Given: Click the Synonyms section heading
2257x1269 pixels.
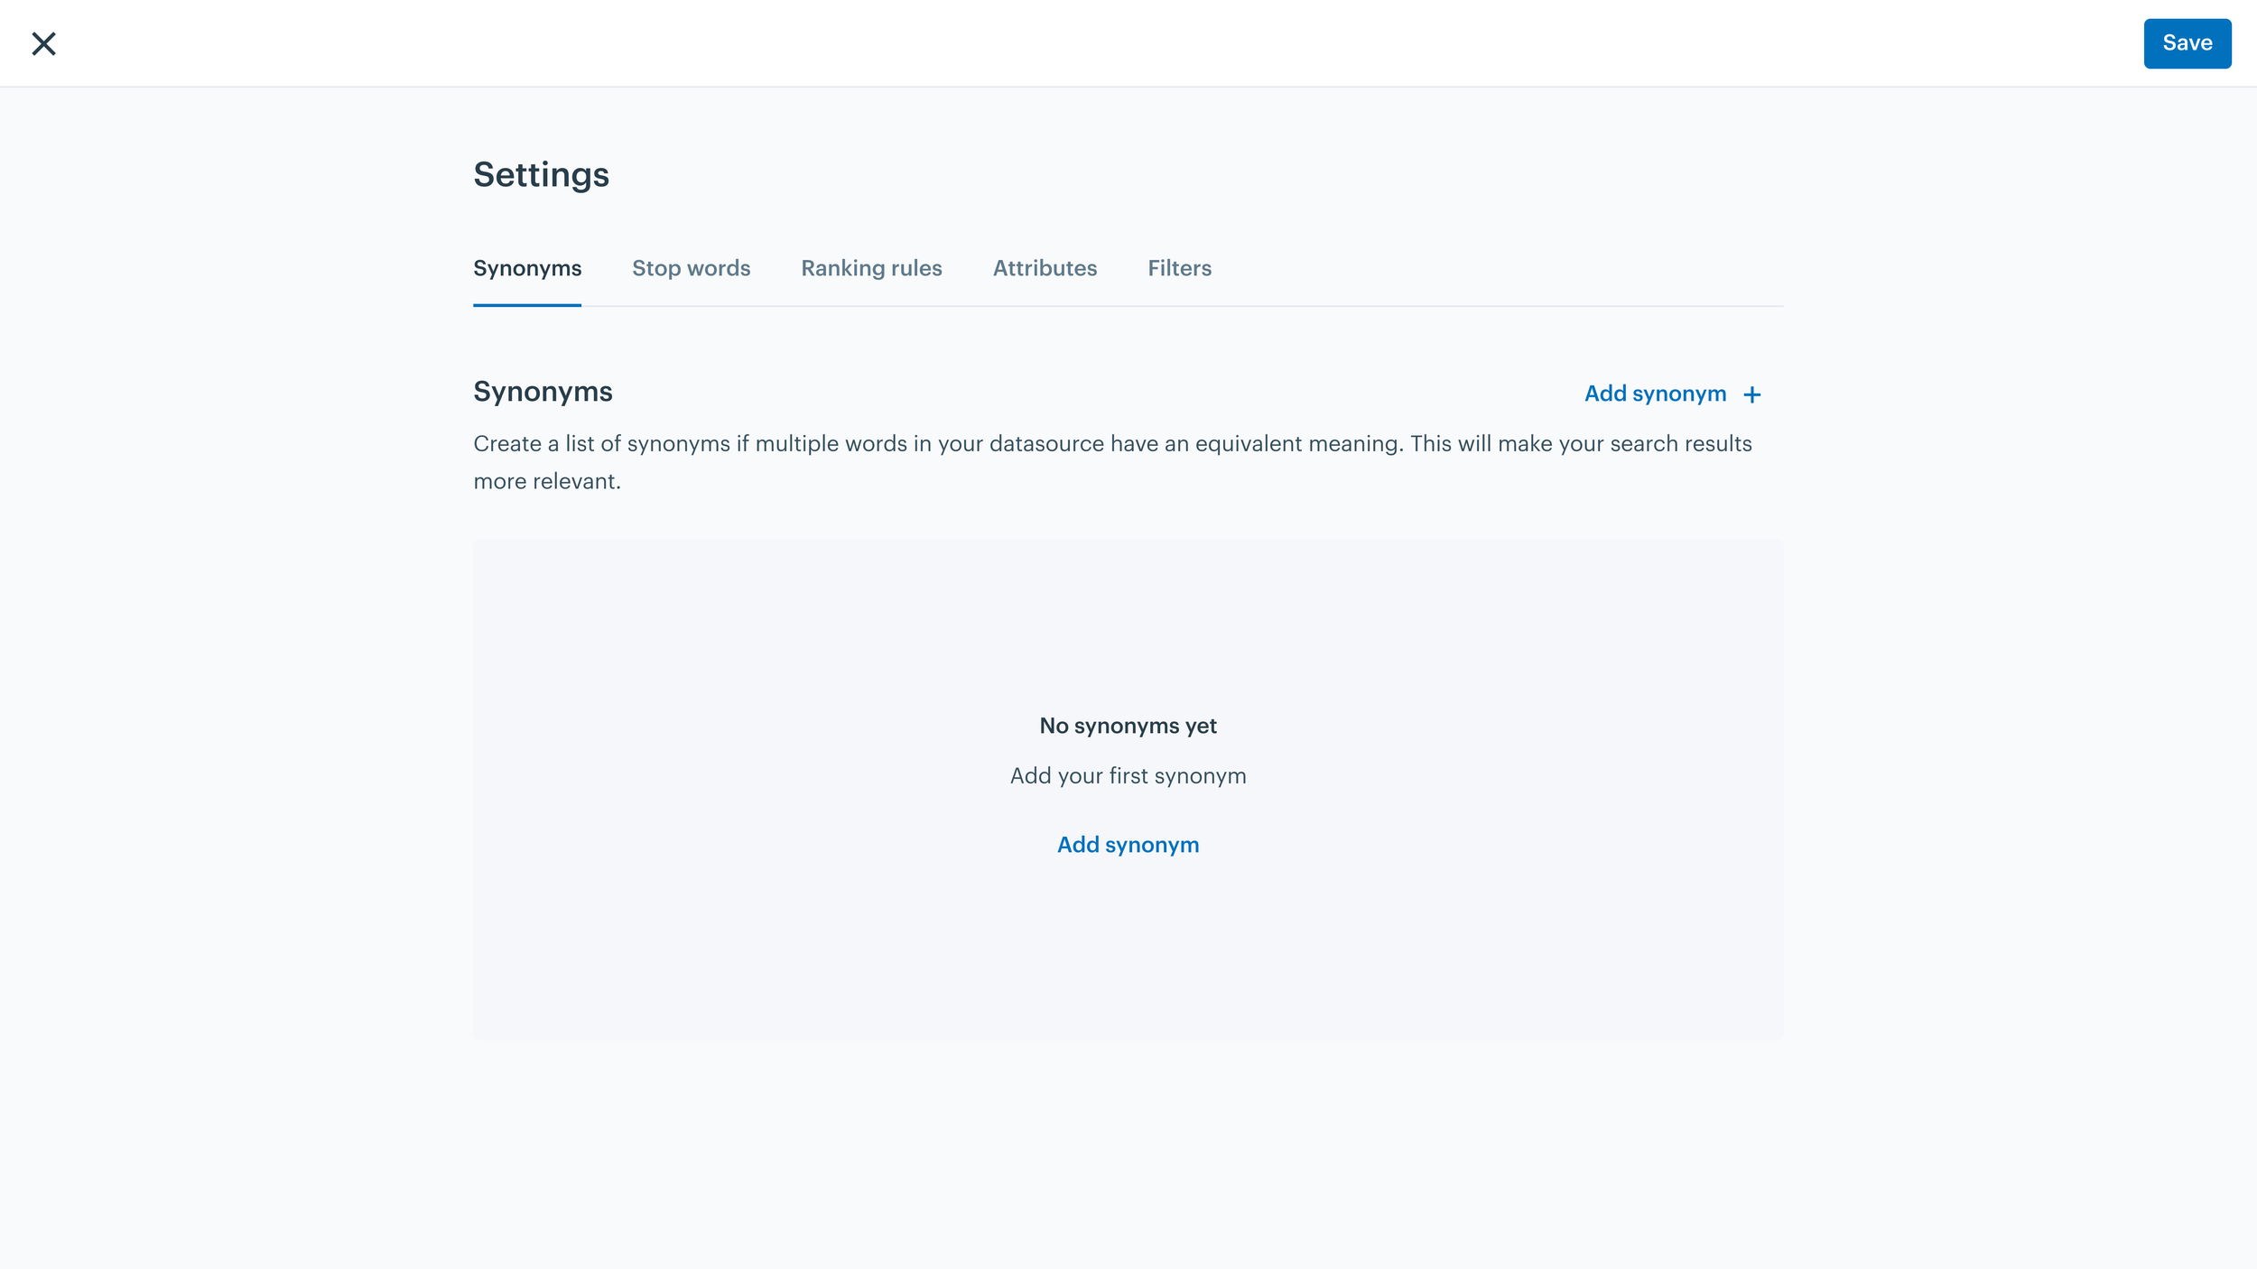Looking at the screenshot, I should tap(543, 392).
